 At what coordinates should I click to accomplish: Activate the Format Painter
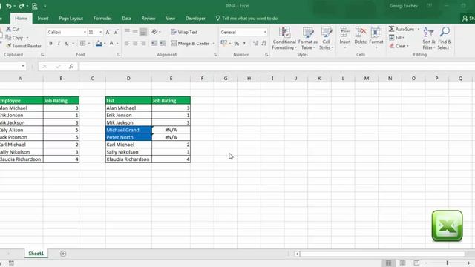pyautogui.click(x=24, y=46)
